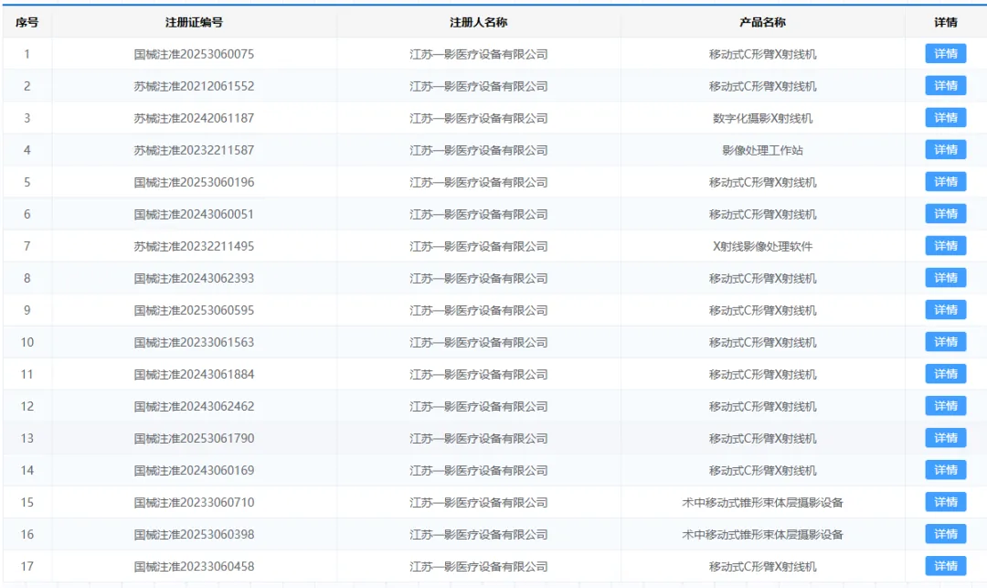The height and width of the screenshot is (588, 987).
Task: Open 详情 for 国械注准20233061563
Action: pos(946,342)
